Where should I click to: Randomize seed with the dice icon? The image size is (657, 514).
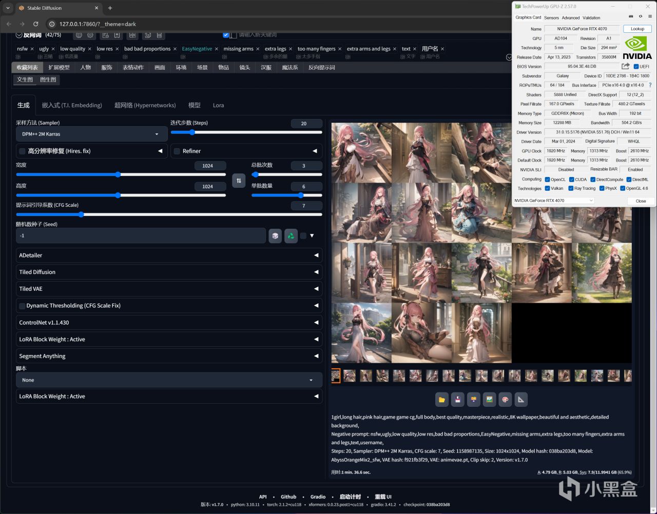tap(275, 235)
